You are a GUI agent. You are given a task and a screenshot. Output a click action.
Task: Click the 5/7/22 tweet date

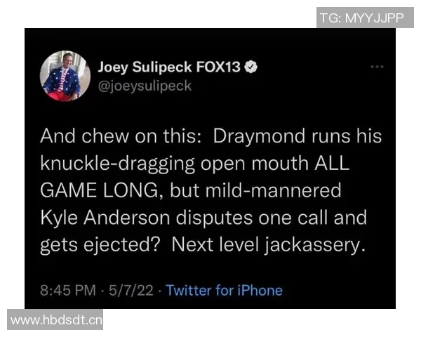(x=131, y=291)
